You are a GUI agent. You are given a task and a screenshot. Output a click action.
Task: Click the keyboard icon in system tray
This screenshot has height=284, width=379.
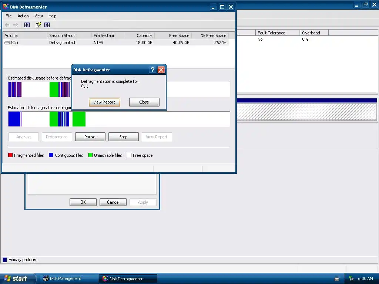click(337, 279)
